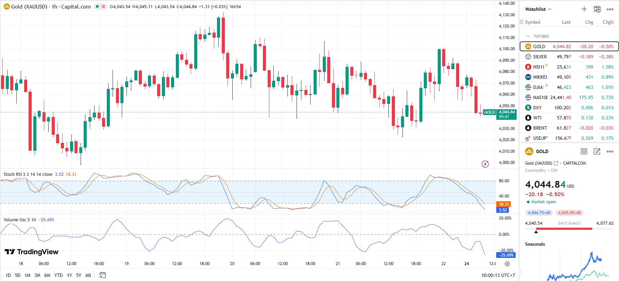
Task: Click the Day's Range bar
Action: tap(569, 229)
